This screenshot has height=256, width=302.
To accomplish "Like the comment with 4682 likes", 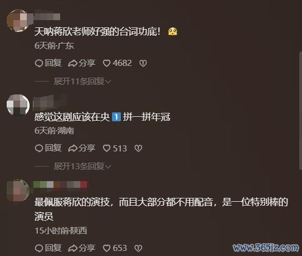I will click(118, 63).
